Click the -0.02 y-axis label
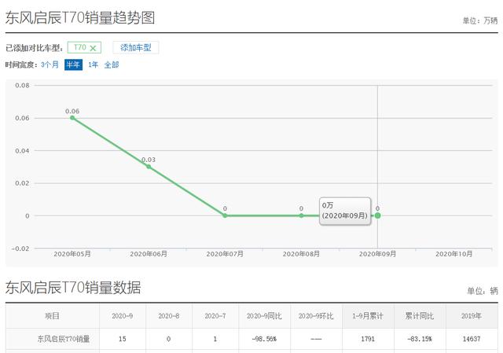Image resolution: width=503 pixels, height=353 pixels. click(20, 248)
